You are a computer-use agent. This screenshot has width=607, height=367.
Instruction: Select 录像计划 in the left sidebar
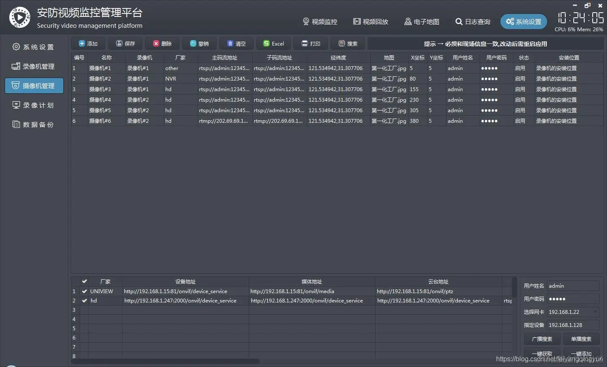[x=34, y=105]
